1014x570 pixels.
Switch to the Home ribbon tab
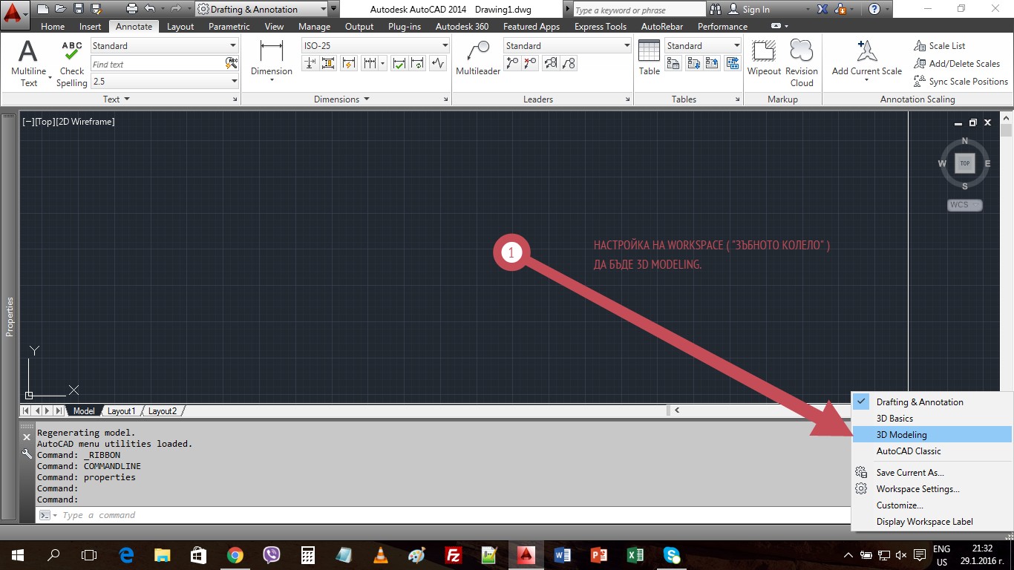pos(53,26)
